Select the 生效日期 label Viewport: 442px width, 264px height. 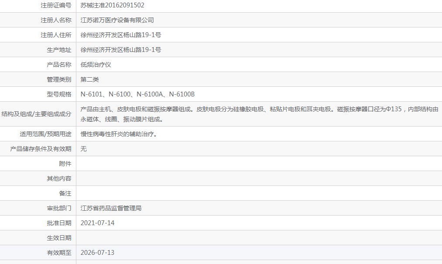coord(59,238)
